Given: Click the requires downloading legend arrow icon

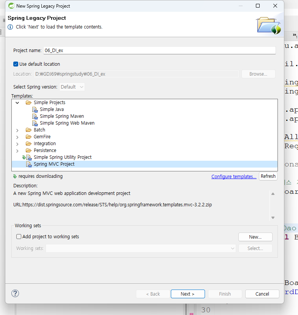Looking at the screenshot, I should click(x=15, y=176).
